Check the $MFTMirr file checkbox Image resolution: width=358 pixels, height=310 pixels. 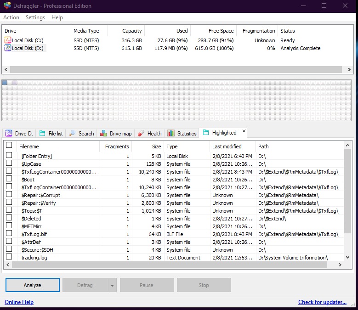[9, 225]
